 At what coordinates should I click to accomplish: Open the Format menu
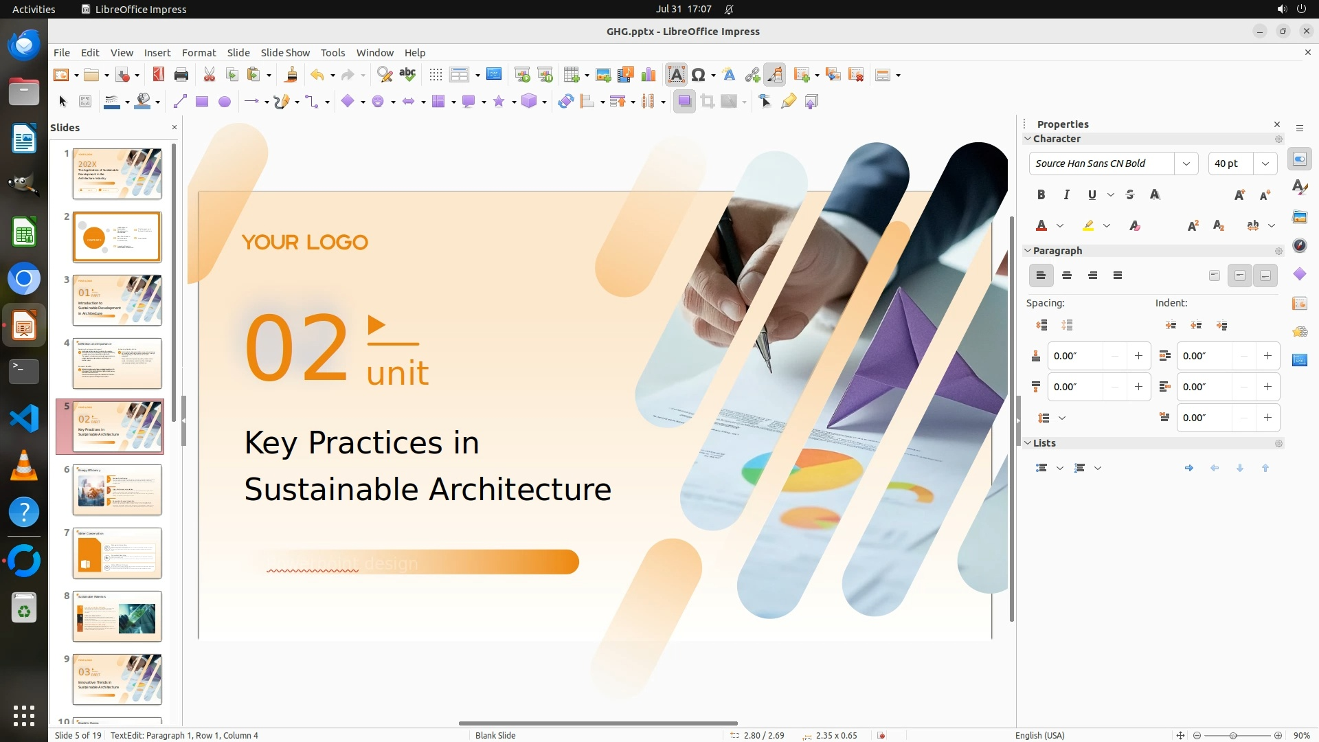tap(199, 53)
